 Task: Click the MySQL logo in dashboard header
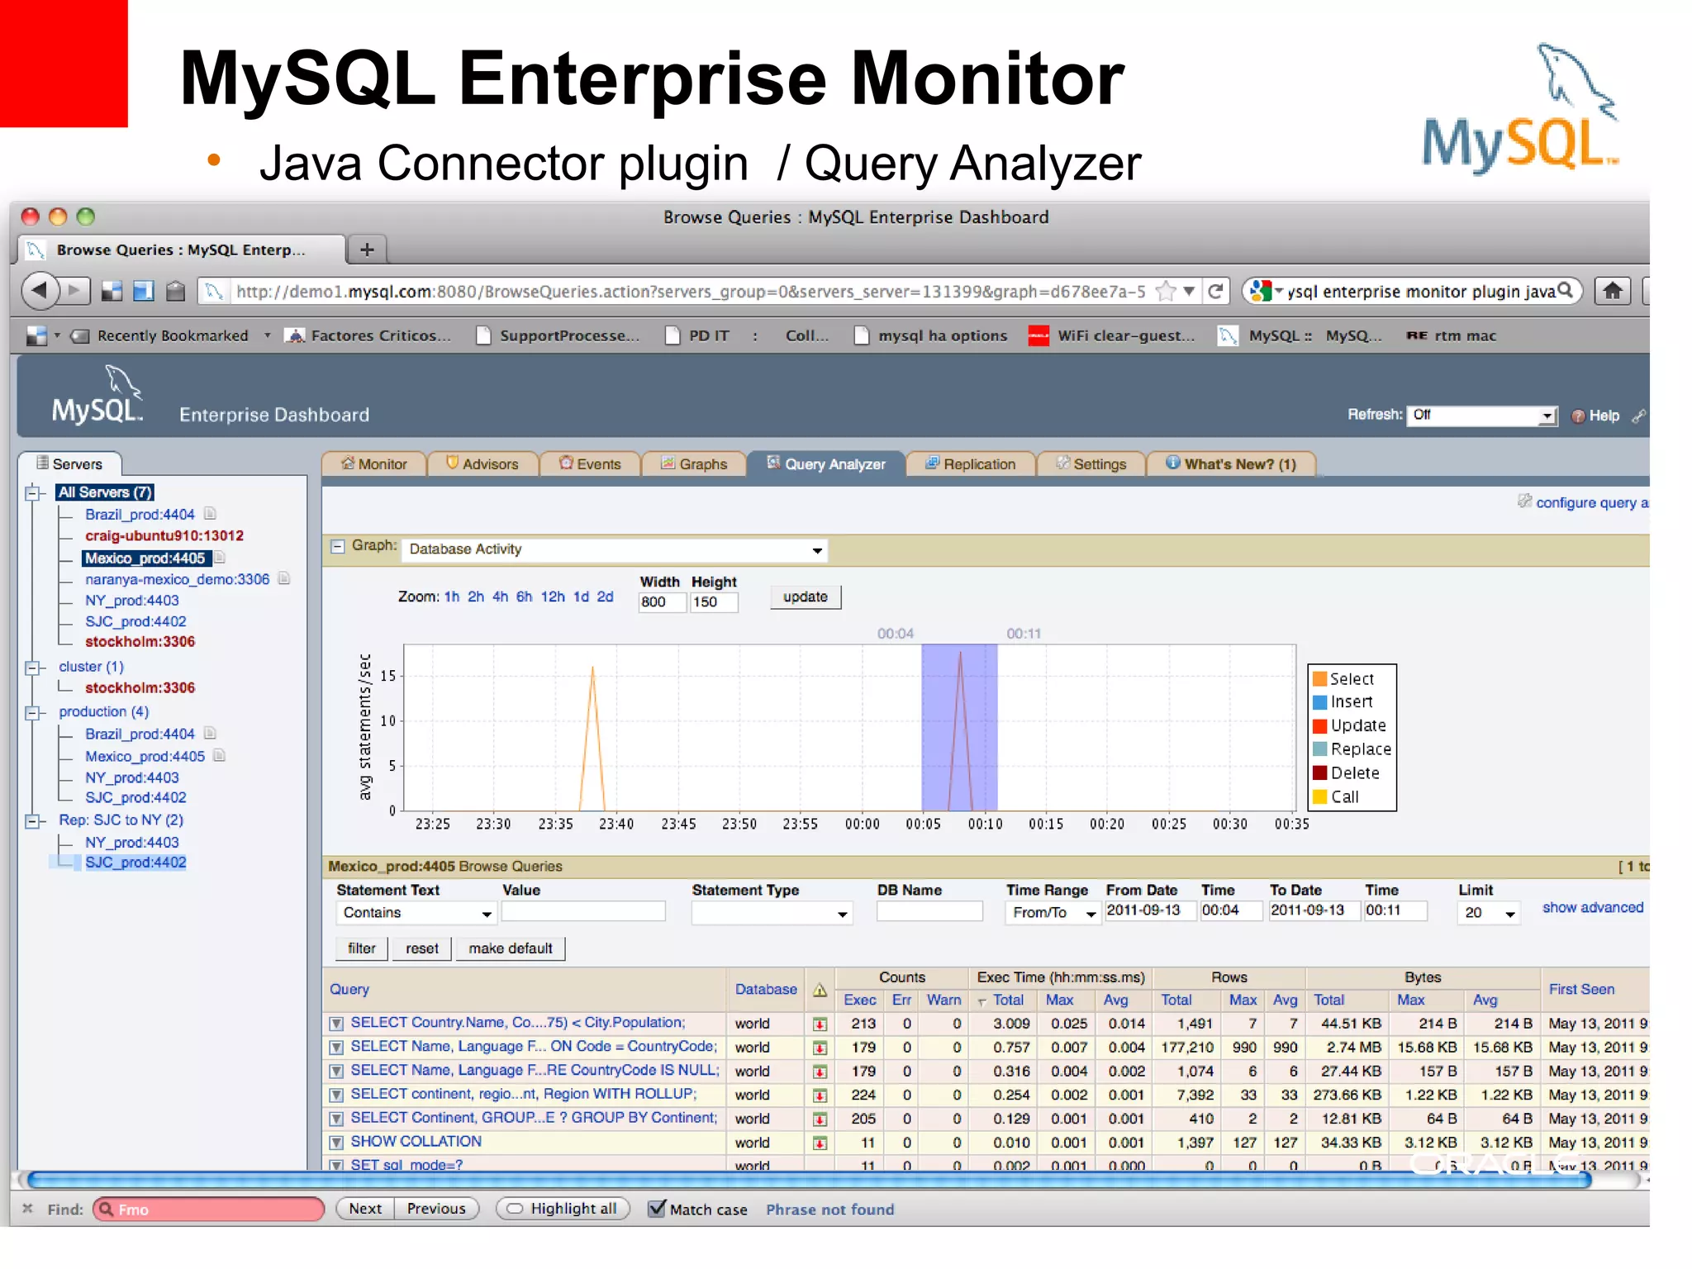(x=97, y=395)
